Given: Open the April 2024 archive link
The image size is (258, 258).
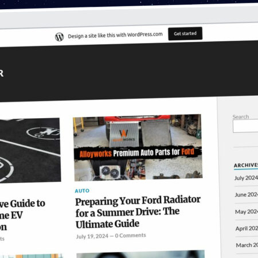Looking at the screenshot, I should coord(247,228).
